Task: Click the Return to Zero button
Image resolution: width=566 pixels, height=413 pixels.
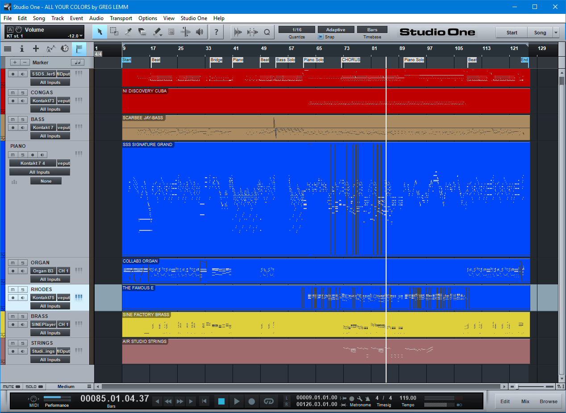Action: coord(204,401)
